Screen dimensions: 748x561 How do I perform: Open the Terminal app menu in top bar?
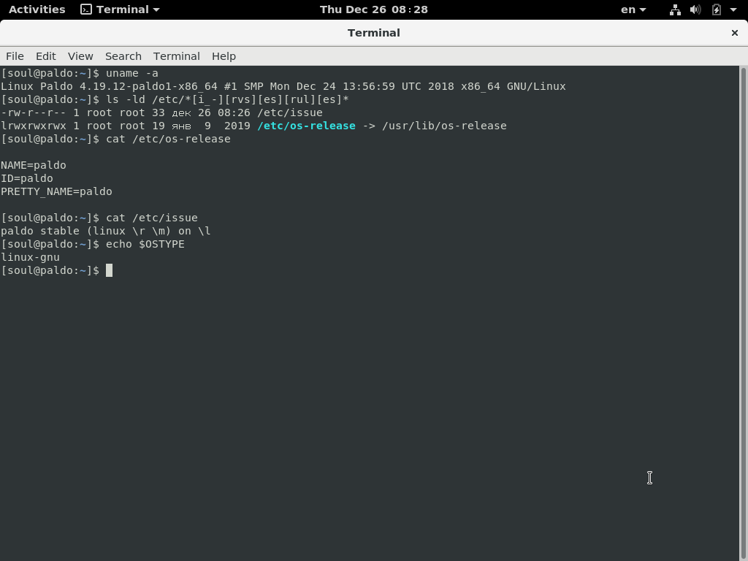120,9
